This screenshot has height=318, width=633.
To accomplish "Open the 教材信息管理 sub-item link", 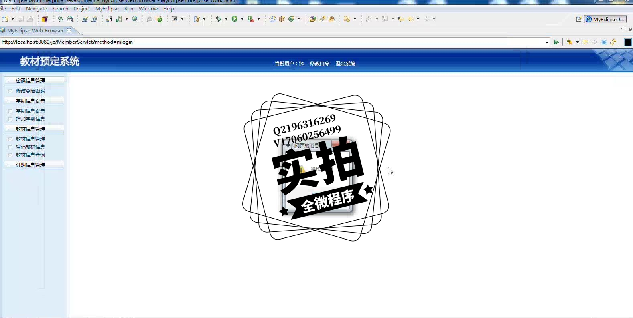I will click(30, 139).
